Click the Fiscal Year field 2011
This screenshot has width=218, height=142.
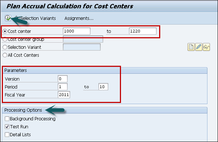click(x=64, y=95)
